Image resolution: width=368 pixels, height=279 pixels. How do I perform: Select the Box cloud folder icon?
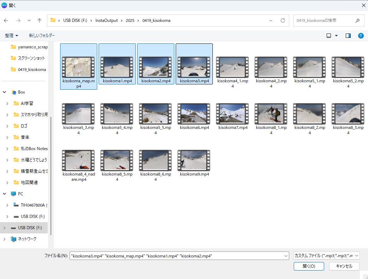[14, 92]
